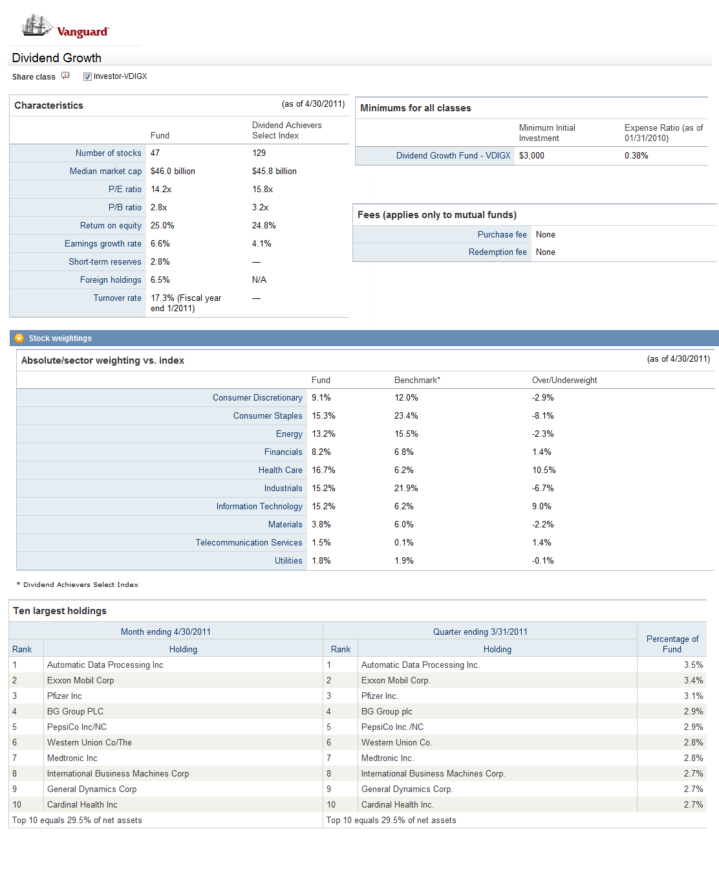Select the Number of stocks link
Viewport: 719px width, 893px height.
(108, 153)
